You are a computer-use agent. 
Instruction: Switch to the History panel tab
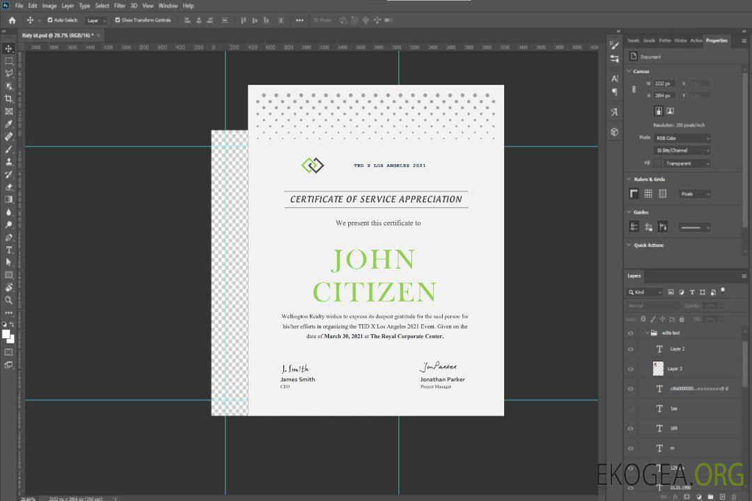point(681,40)
